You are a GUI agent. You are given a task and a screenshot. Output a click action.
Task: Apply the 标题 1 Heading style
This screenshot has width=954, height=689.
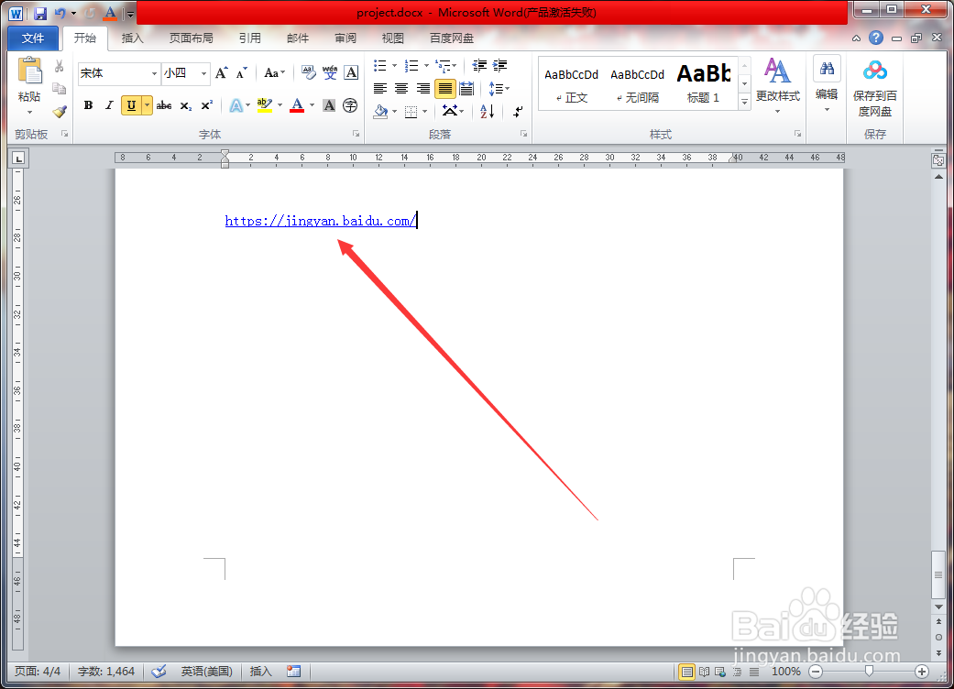703,84
